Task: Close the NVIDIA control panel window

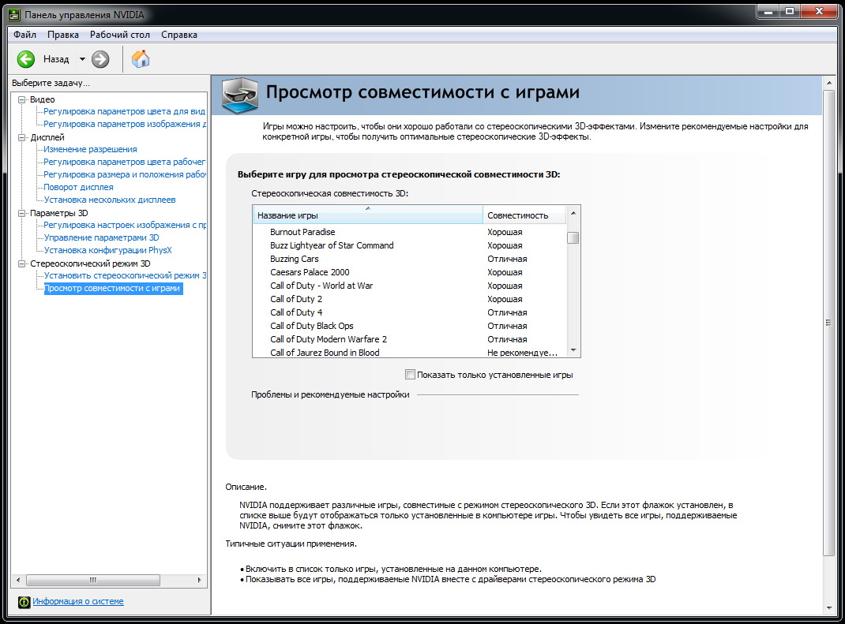Action: pos(819,11)
